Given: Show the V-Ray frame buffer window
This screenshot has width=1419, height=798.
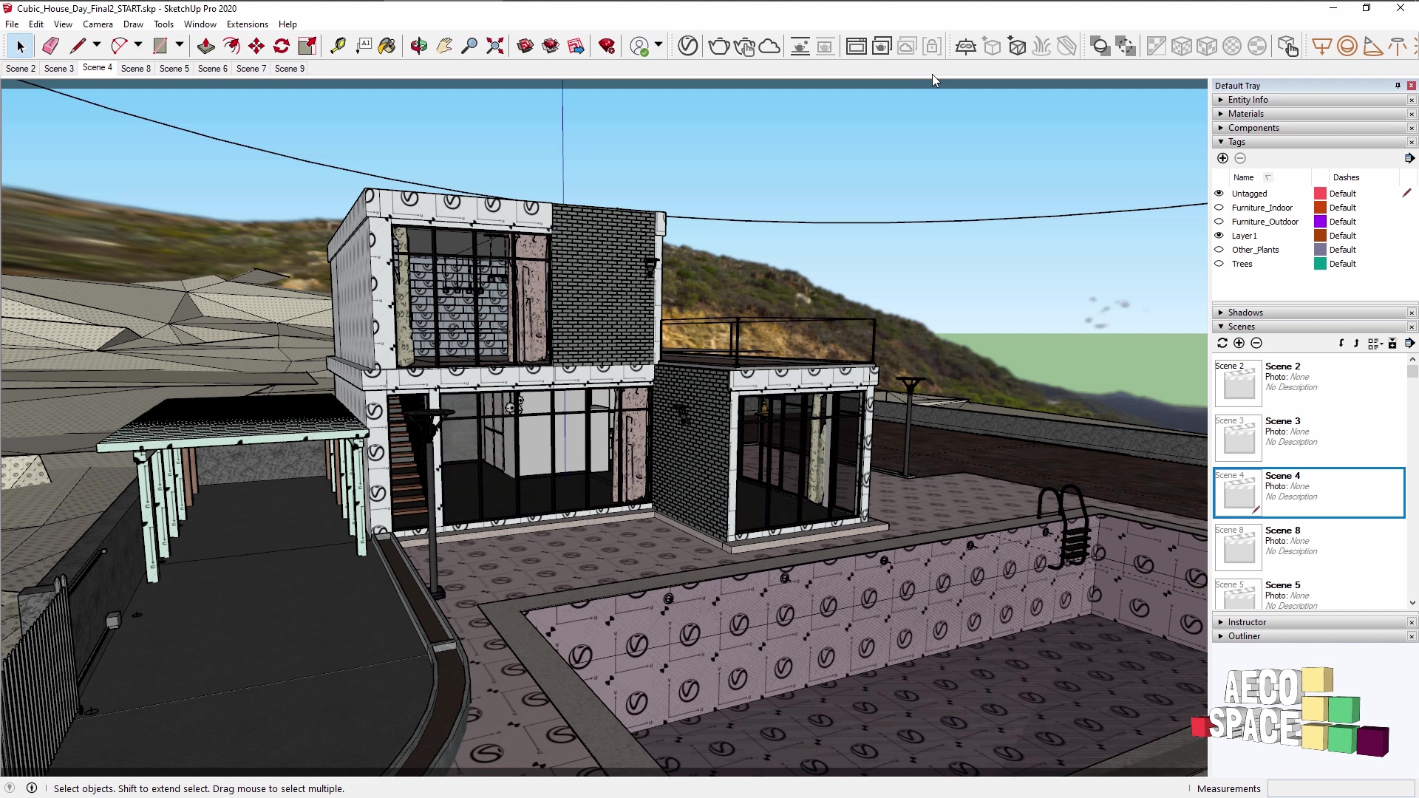Looking at the screenshot, I should (857, 46).
